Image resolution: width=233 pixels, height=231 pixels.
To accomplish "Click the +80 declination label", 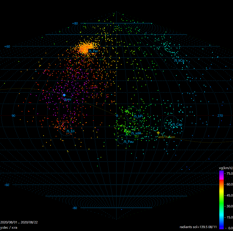I will click(x=75, y=23).
